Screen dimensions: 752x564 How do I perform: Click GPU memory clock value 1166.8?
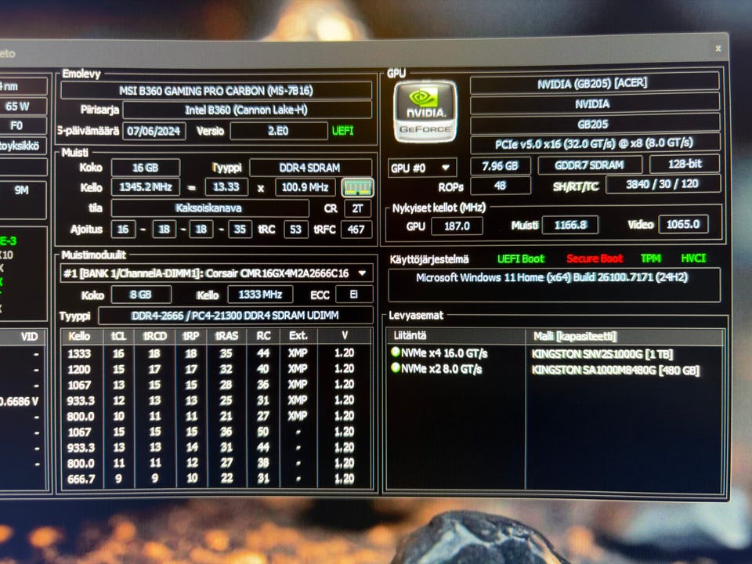[569, 225]
